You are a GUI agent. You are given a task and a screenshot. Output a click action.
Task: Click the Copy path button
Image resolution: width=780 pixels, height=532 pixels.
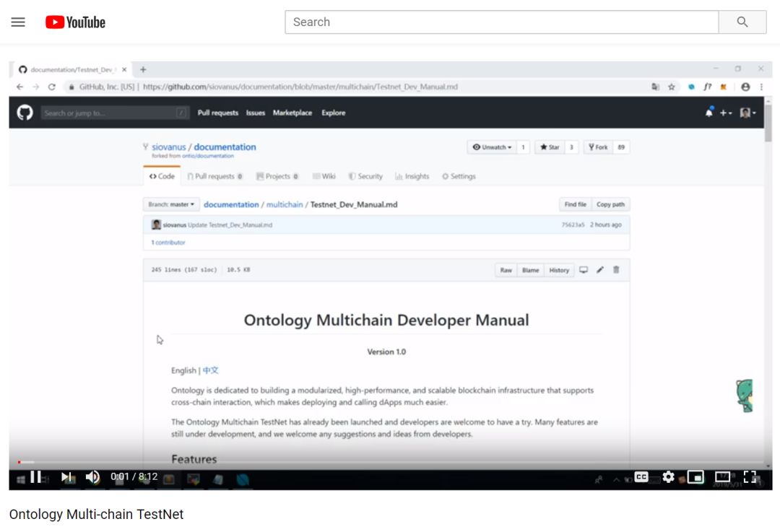pos(610,204)
